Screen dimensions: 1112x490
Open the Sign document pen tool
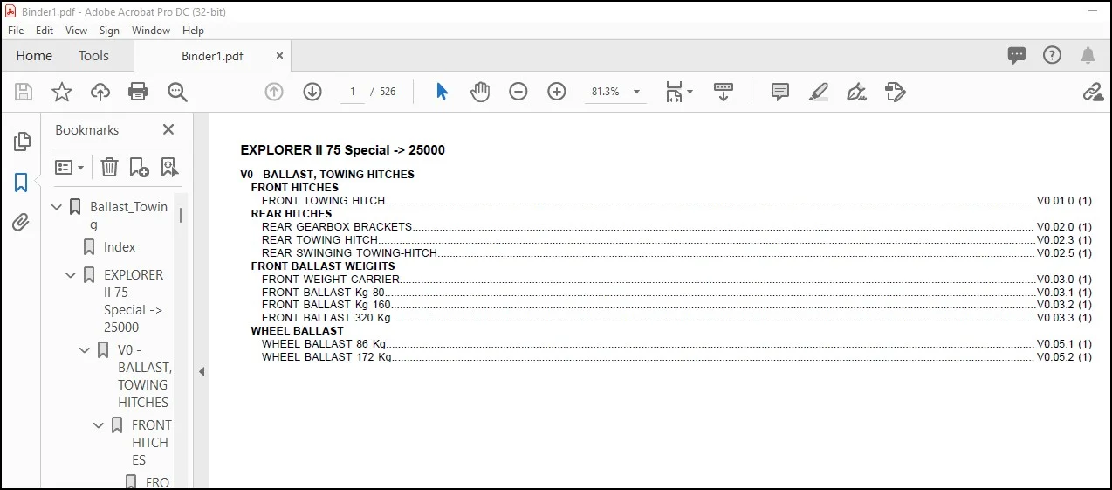pos(857,92)
